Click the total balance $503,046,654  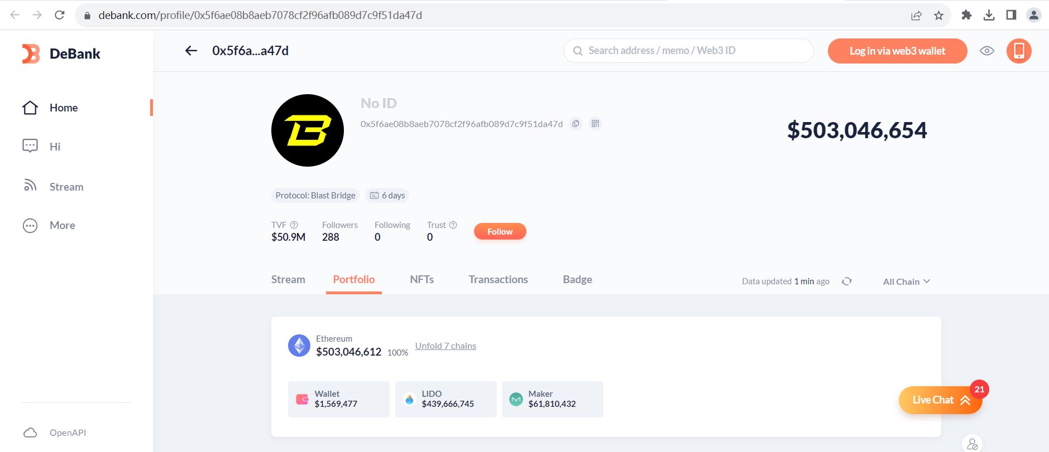857,130
